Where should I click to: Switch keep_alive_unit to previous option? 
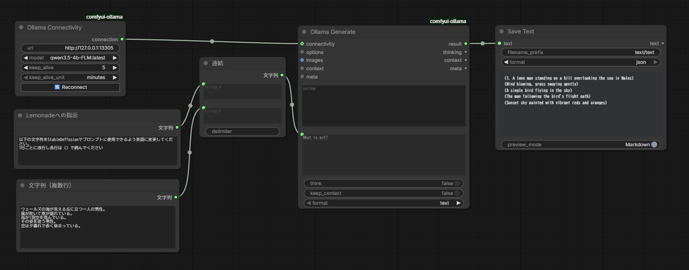pos(26,77)
